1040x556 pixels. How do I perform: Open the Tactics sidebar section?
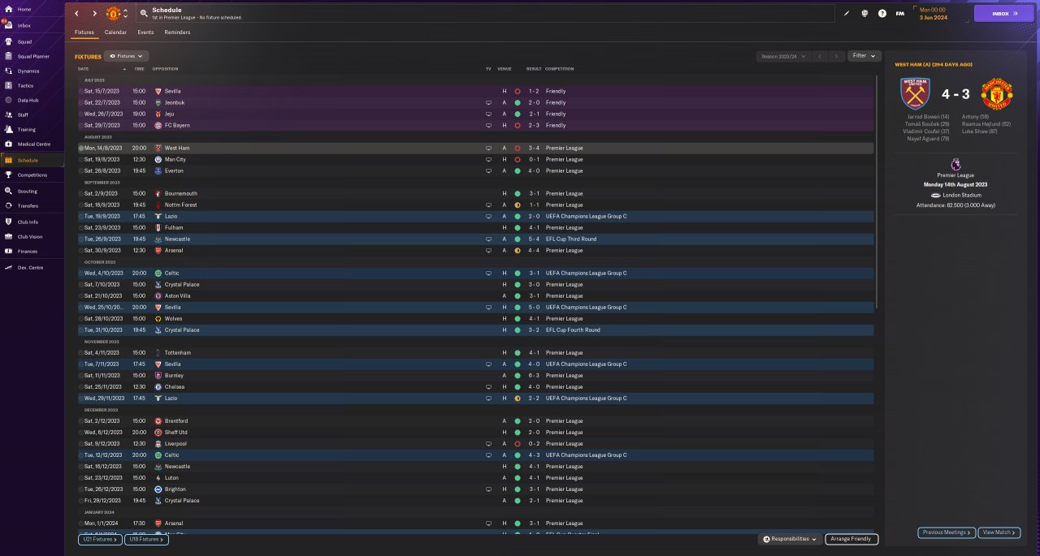pyautogui.click(x=25, y=85)
